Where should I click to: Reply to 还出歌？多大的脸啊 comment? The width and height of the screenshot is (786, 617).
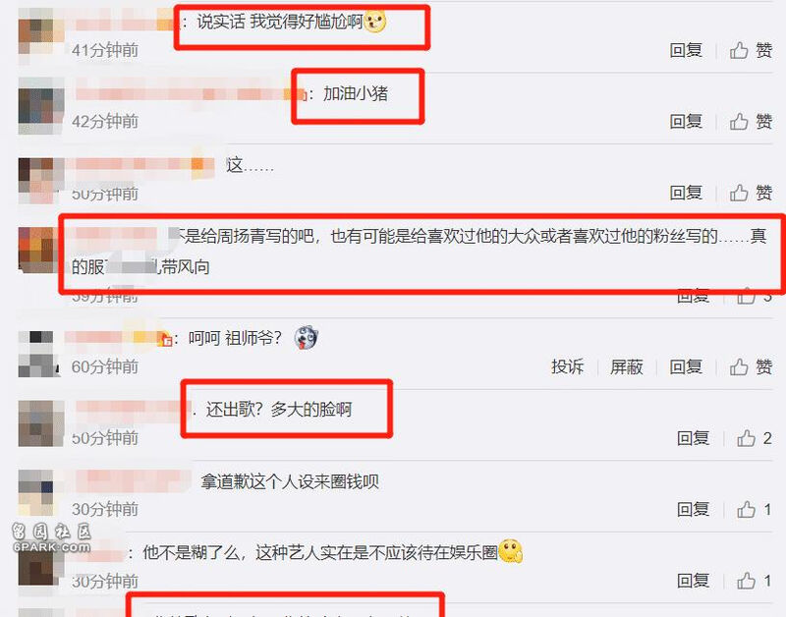(694, 438)
